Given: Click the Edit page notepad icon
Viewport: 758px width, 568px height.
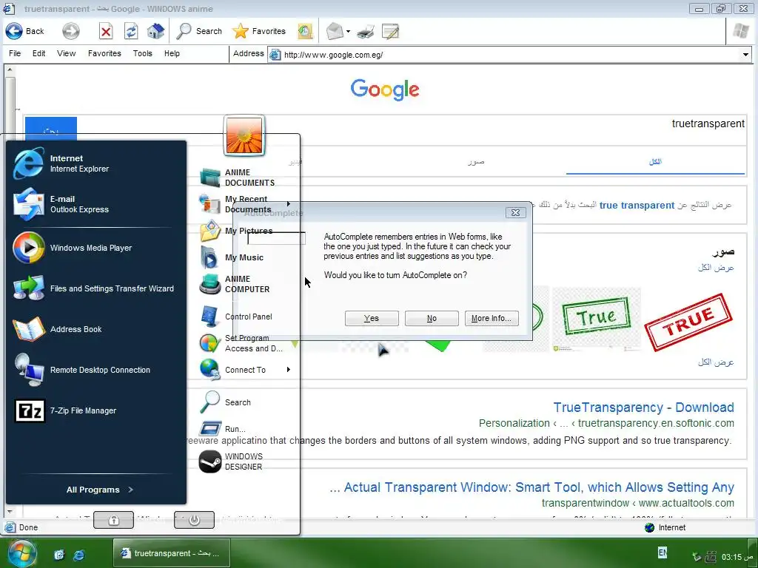Looking at the screenshot, I should pos(390,32).
